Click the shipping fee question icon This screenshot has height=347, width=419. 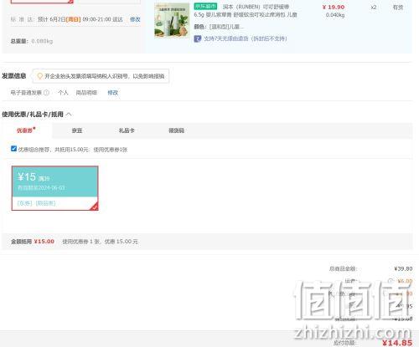[391, 281]
